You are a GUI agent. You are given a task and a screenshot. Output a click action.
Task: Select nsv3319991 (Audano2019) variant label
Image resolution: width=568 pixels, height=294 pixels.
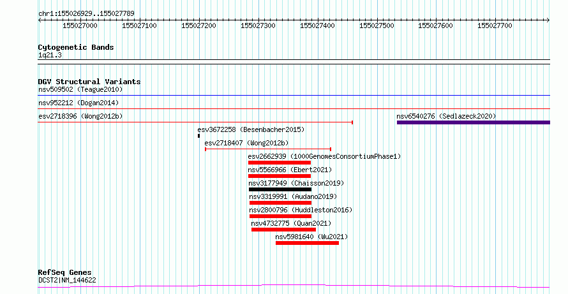point(293,196)
